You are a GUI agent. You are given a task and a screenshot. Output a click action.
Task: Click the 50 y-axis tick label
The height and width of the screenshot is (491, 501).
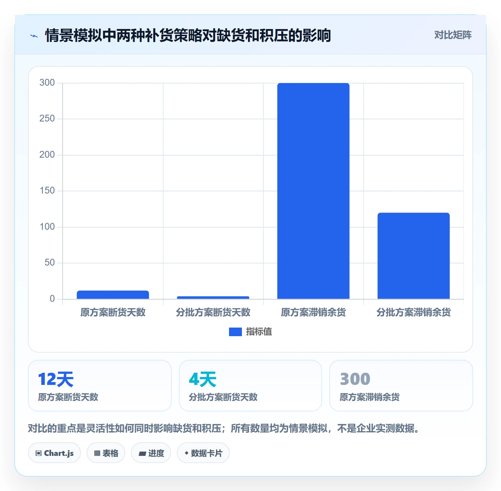(x=49, y=263)
